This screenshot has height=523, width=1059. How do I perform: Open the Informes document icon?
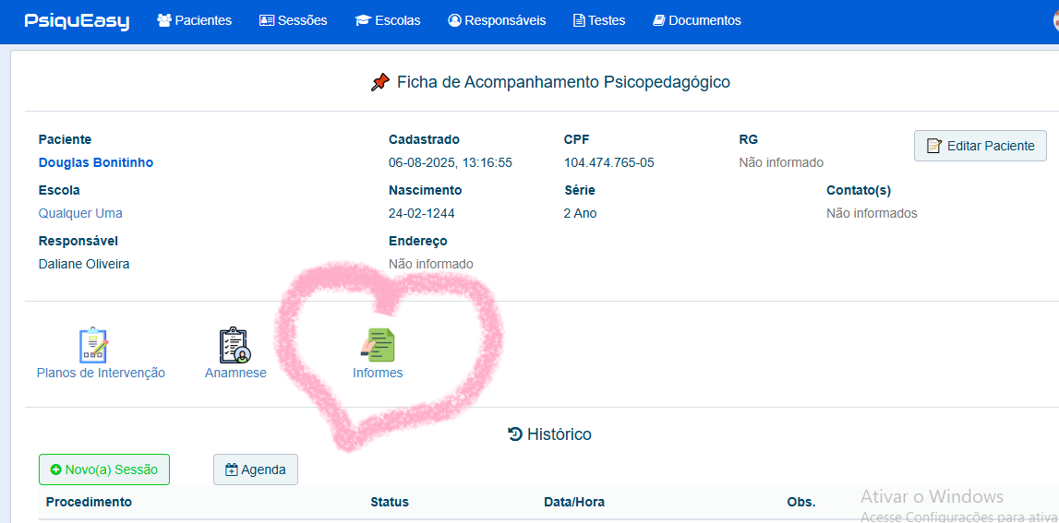(x=378, y=345)
